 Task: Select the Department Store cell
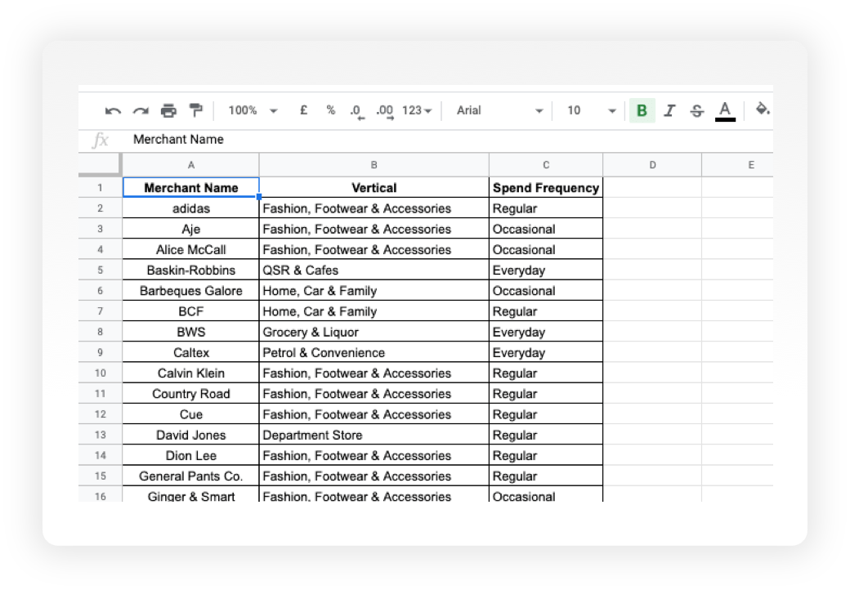click(x=374, y=435)
